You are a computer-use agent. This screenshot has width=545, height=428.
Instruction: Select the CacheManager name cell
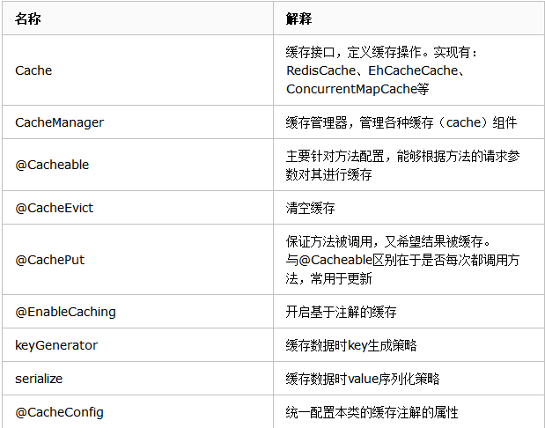point(59,122)
